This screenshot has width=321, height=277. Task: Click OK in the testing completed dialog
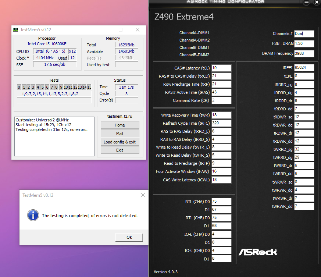coord(129,237)
